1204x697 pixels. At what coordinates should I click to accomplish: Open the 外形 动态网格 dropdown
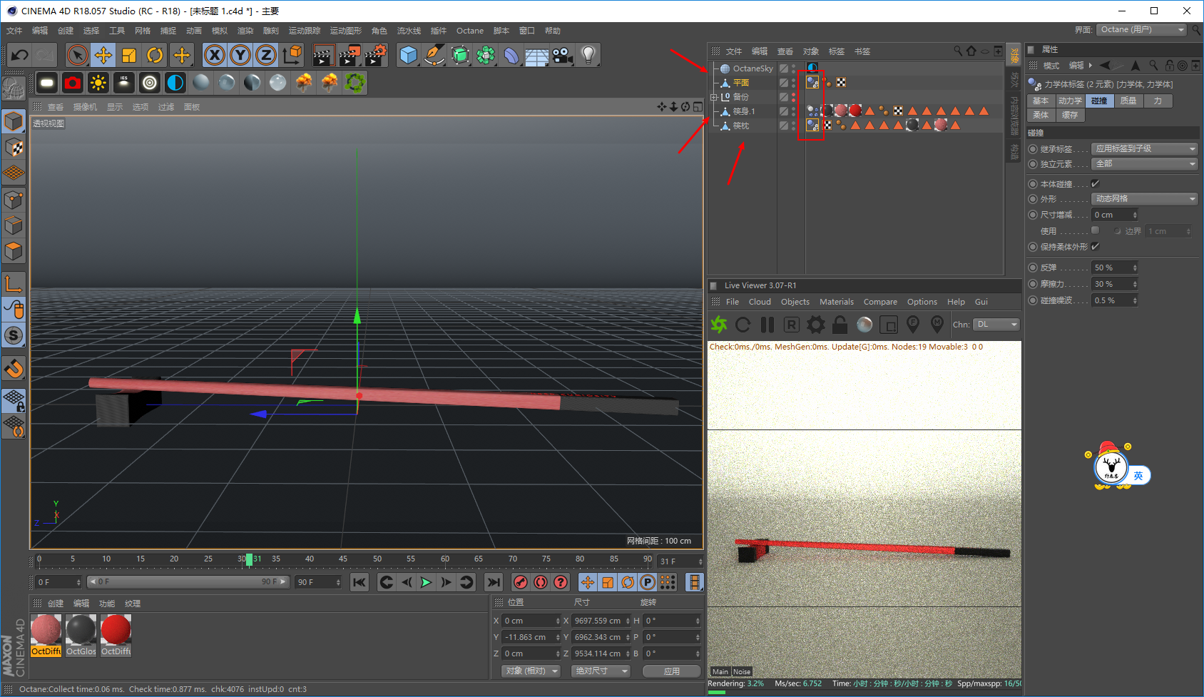point(1145,199)
